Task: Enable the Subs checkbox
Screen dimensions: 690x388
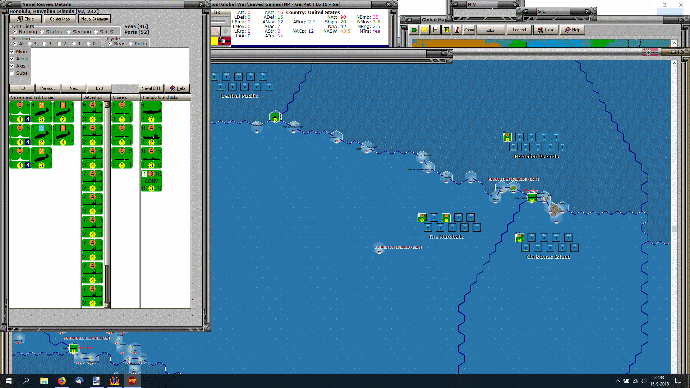Action: point(12,73)
